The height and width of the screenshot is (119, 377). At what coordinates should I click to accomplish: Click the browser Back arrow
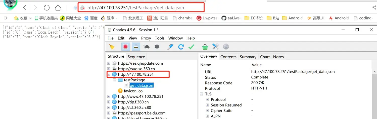point(25,8)
